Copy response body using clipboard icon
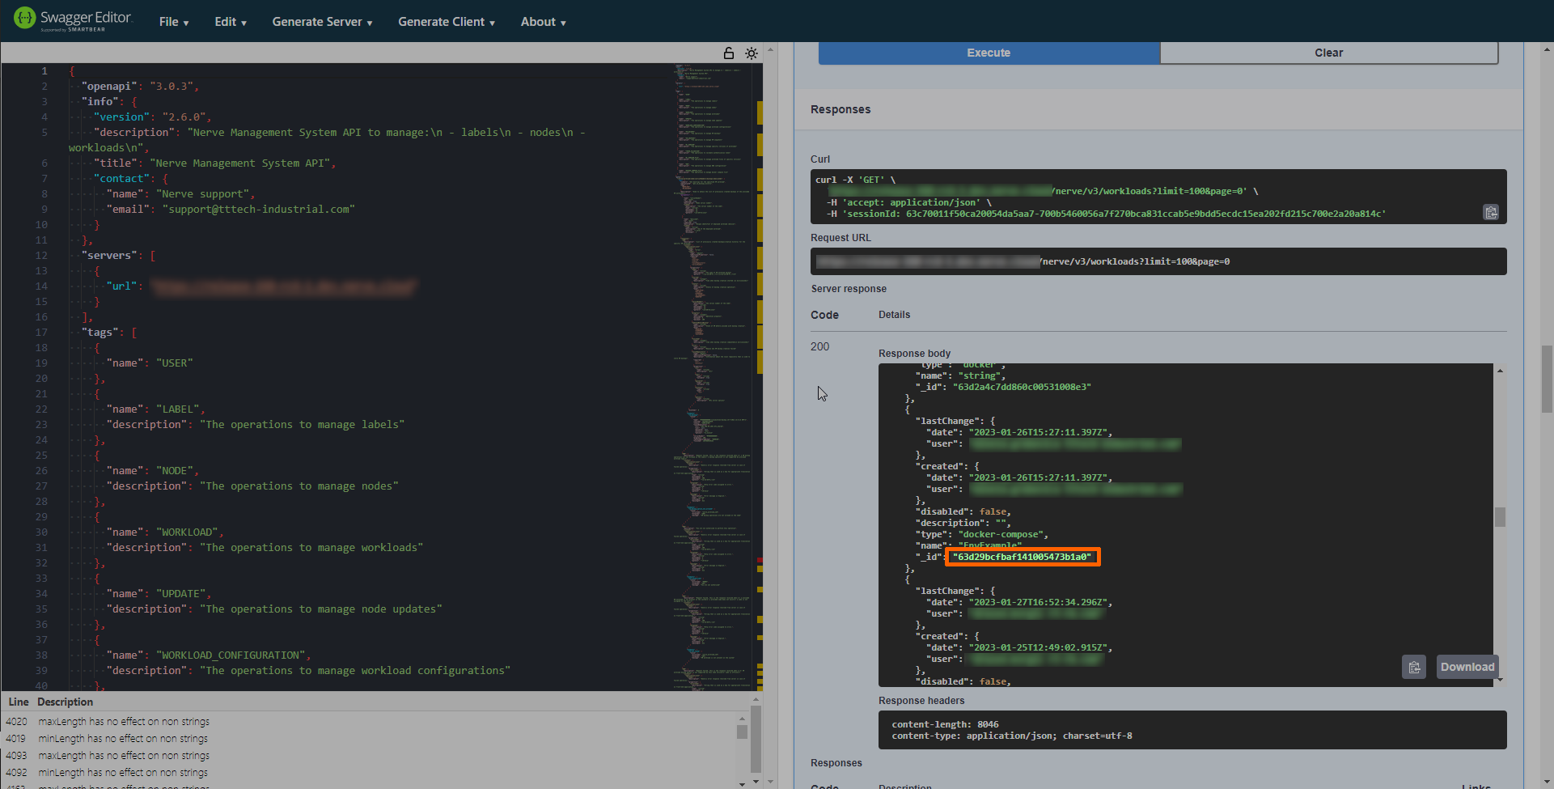This screenshot has height=789, width=1554. coord(1414,667)
